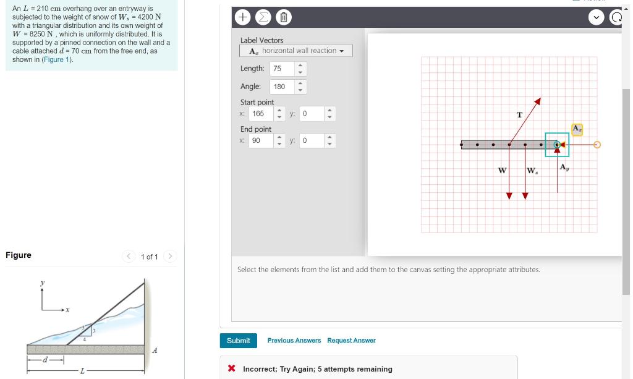Click the next figure chevron arrow
The width and height of the screenshot is (633, 379).
[170, 256]
